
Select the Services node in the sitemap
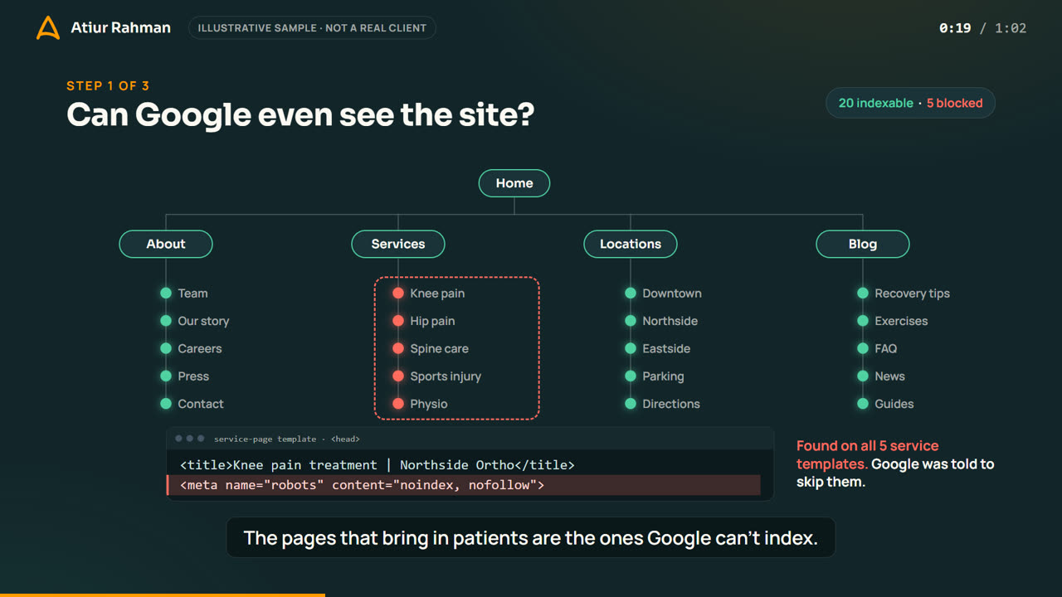(398, 244)
